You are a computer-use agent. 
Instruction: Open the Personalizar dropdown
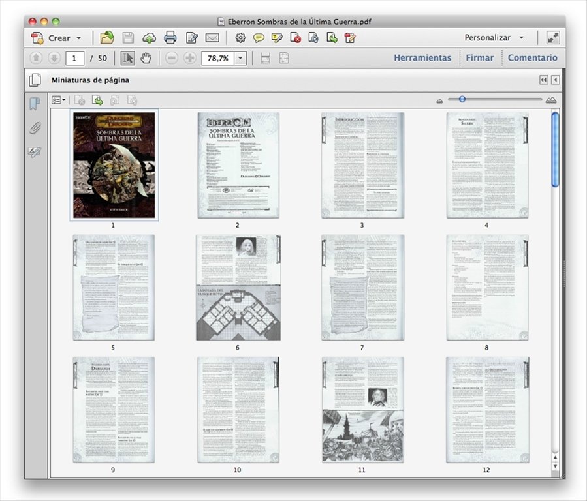(x=494, y=38)
